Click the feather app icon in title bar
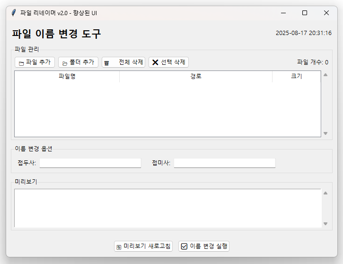The height and width of the screenshot is (264, 343). [x=14, y=13]
